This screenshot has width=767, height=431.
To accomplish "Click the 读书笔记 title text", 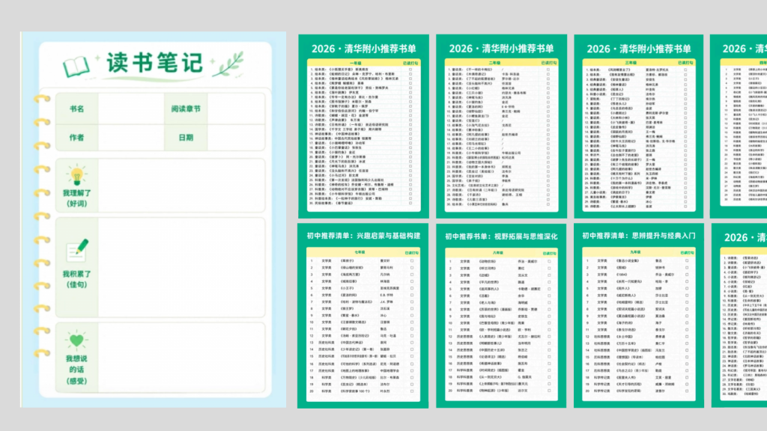I will (154, 63).
